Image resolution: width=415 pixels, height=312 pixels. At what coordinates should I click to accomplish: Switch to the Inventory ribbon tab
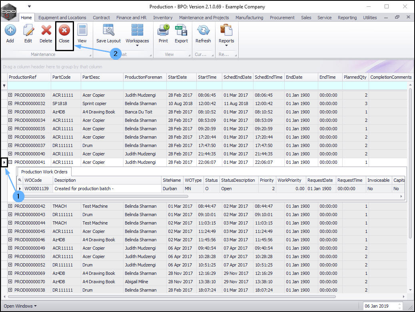click(163, 18)
